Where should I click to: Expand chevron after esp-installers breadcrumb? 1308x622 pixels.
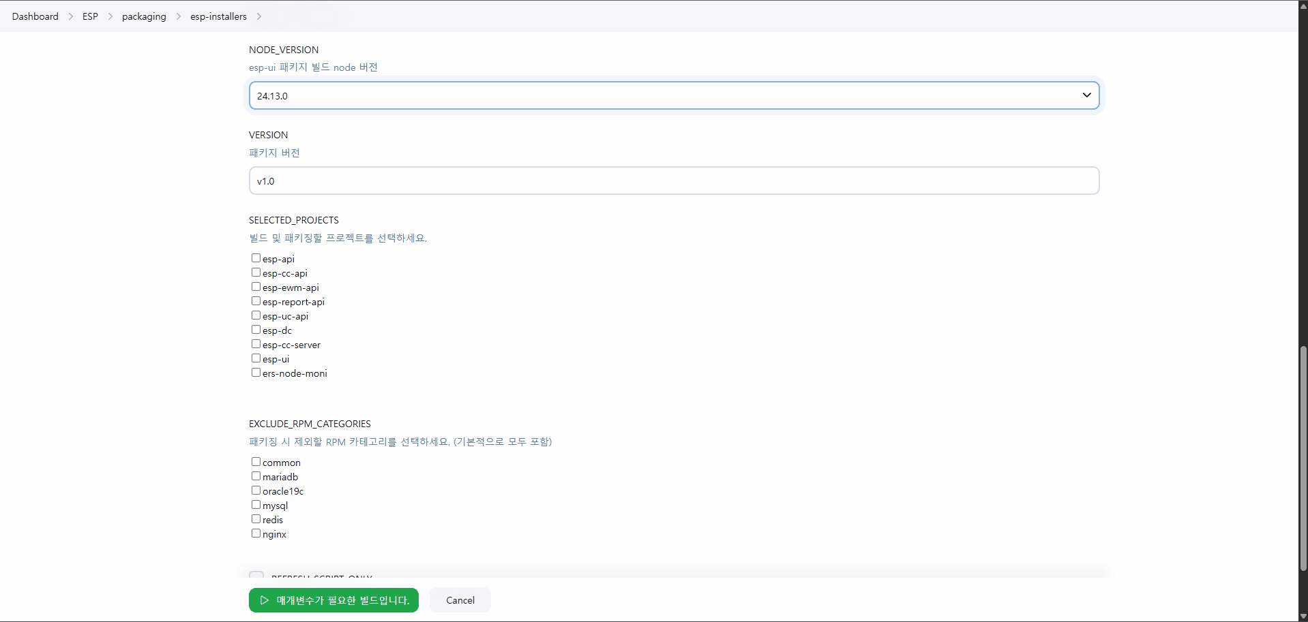pyautogui.click(x=259, y=16)
